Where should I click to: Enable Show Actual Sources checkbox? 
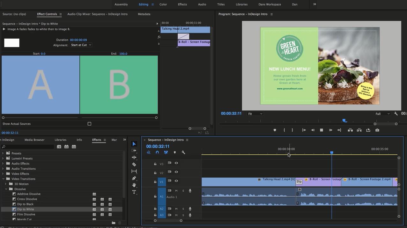pyautogui.click(x=89, y=124)
